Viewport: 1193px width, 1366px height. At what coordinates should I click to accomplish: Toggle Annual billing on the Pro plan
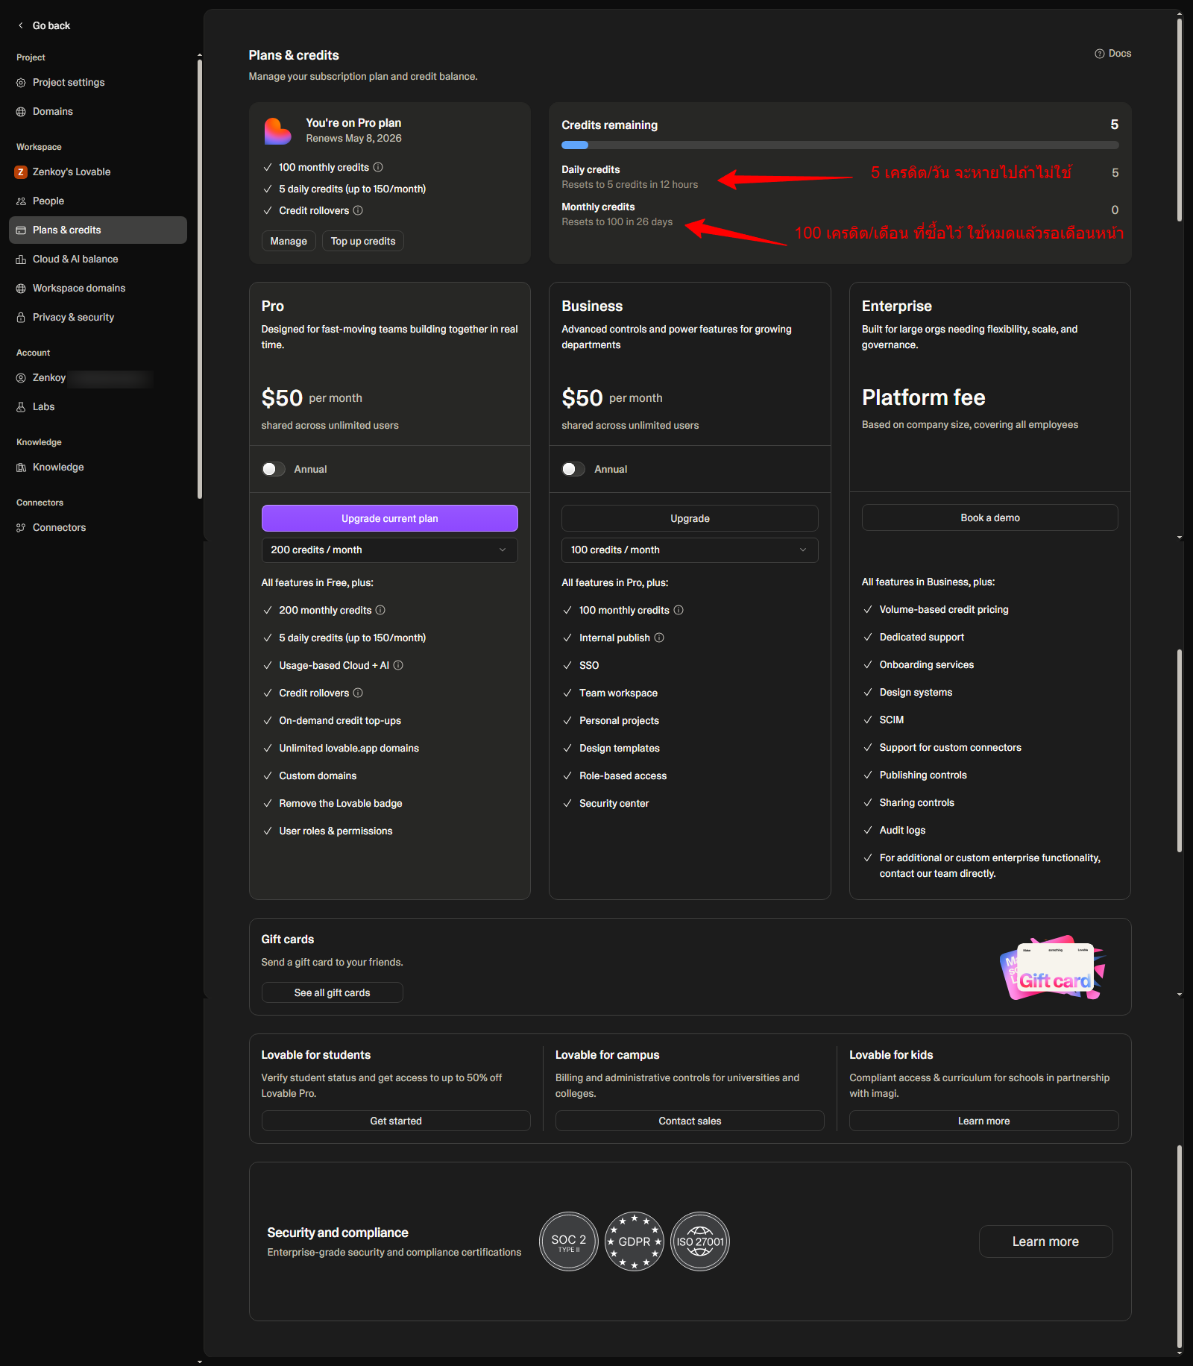pos(274,469)
